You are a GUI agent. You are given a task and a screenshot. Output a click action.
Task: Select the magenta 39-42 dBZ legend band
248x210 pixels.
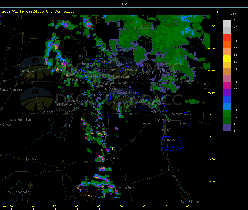[x=227, y=86]
